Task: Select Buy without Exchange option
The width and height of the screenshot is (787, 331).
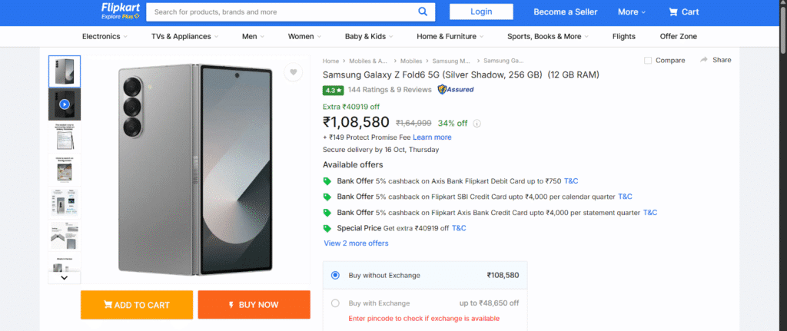Action: tap(335, 276)
